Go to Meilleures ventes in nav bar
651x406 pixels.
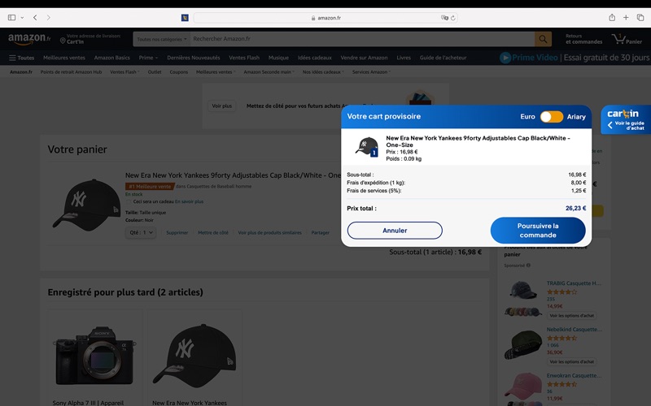64,58
